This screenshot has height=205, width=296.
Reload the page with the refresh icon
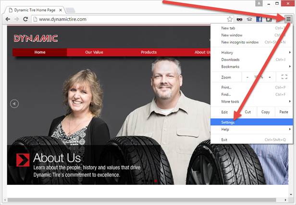tap(25, 19)
